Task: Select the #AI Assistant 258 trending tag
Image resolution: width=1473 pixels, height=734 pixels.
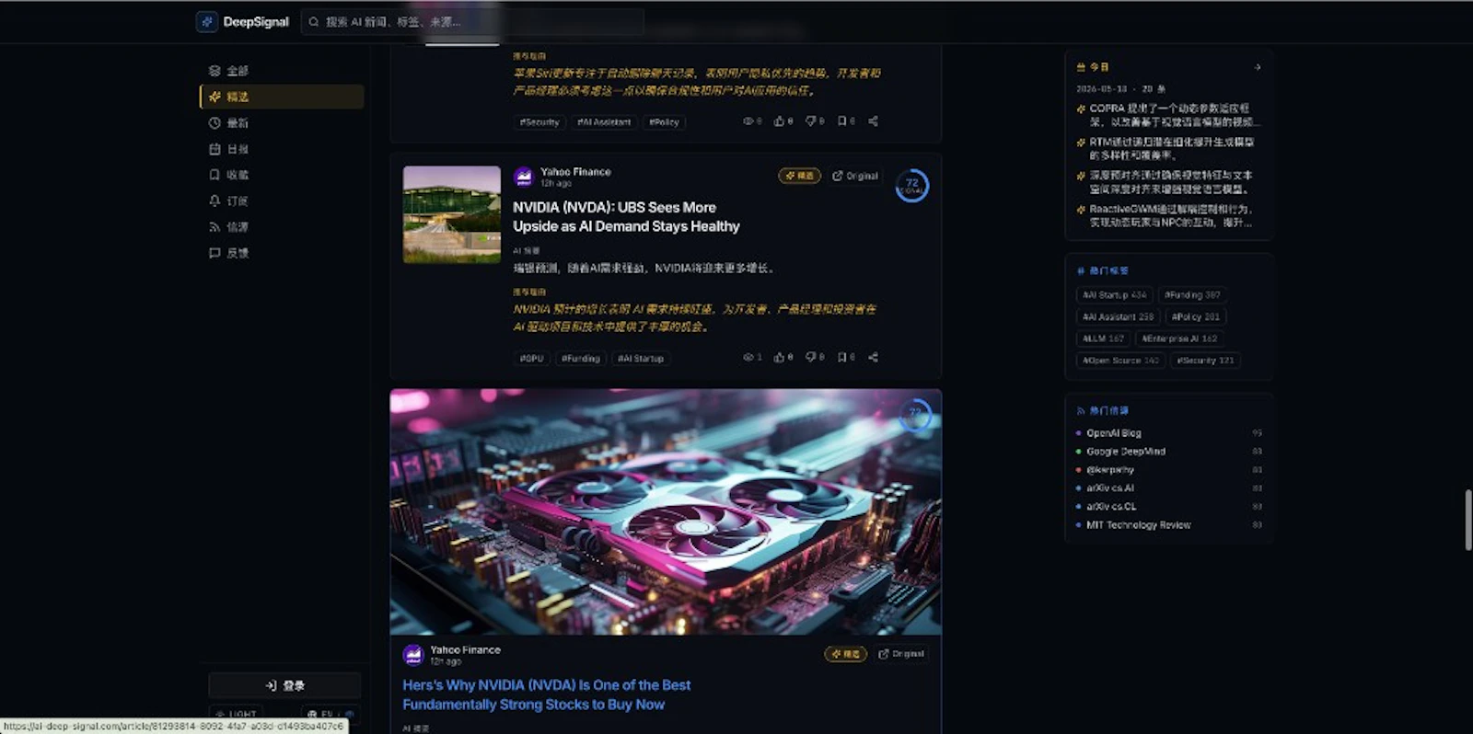Action: [1118, 316]
